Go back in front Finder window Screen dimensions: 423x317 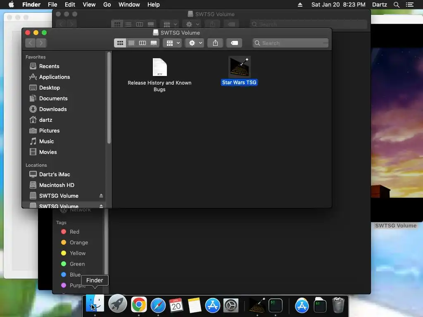tap(31, 43)
